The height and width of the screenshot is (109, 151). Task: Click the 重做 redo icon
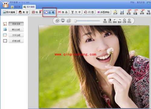120,21
